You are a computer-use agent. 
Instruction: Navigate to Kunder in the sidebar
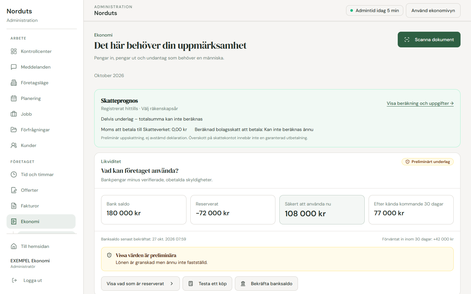click(41, 145)
